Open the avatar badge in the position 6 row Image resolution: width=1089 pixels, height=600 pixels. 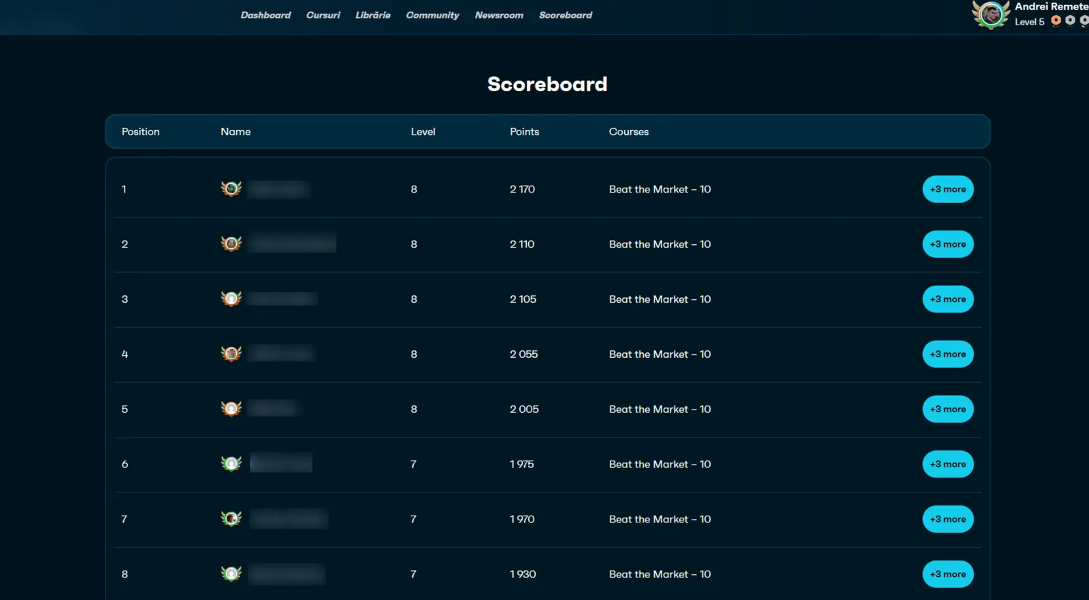pyautogui.click(x=231, y=464)
